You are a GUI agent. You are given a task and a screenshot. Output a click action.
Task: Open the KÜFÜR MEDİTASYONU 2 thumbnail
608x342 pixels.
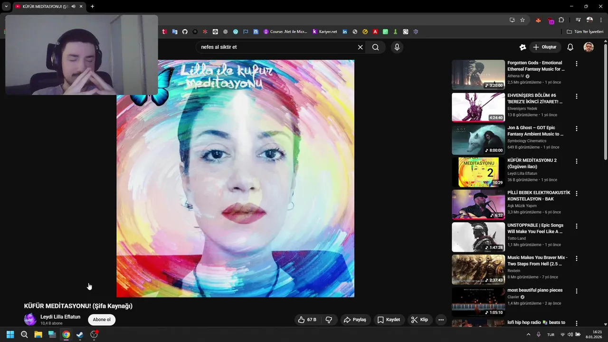tap(478, 172)
